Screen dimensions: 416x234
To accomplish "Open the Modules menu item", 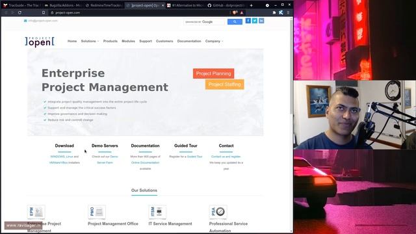I will pos(128,41).
